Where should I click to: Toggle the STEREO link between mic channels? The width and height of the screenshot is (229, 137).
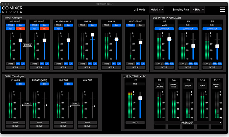28,45
